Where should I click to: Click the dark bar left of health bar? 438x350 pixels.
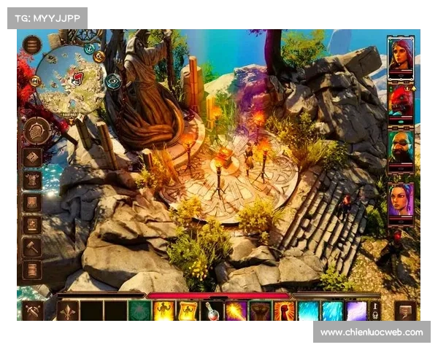pyautogui.click(x=101, y=295)
